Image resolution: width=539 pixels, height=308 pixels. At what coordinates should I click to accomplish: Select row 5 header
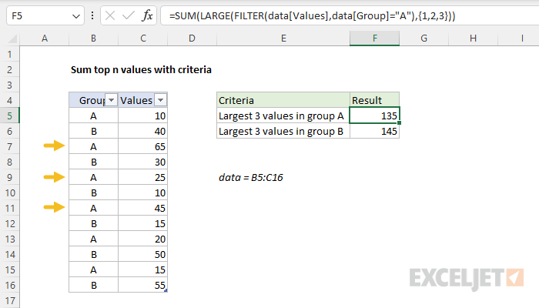pyautogui.click(x=9, y=115)
